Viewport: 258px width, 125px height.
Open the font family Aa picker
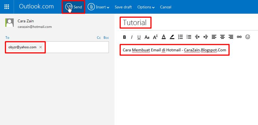pos(147,37)
